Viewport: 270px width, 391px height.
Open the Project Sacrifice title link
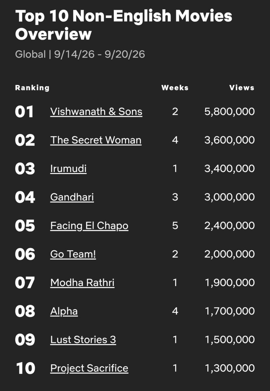[x=89, y=368]
